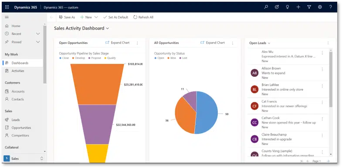Open Opportunities in the sidebar

coord(21,128)
